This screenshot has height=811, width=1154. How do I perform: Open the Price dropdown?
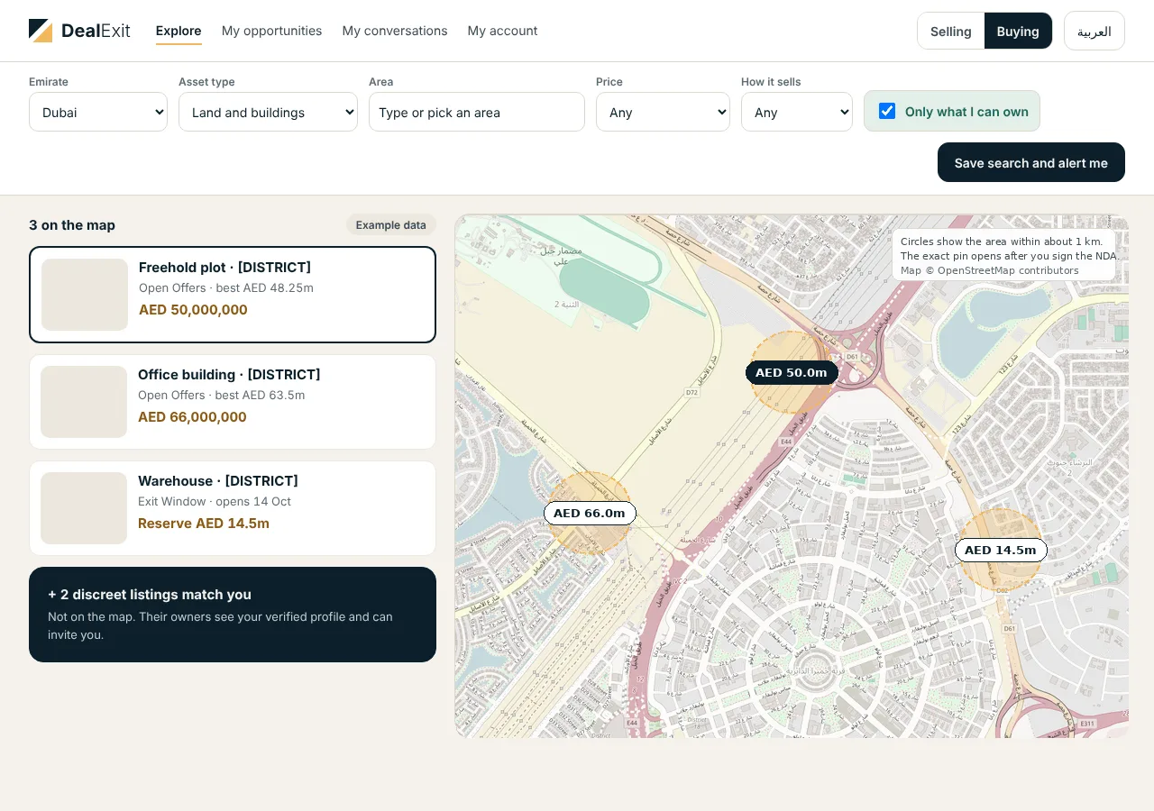click(663, 112)
